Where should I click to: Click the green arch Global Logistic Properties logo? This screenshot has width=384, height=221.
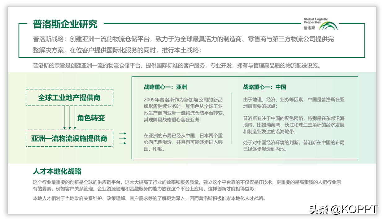tap(328, 26)
